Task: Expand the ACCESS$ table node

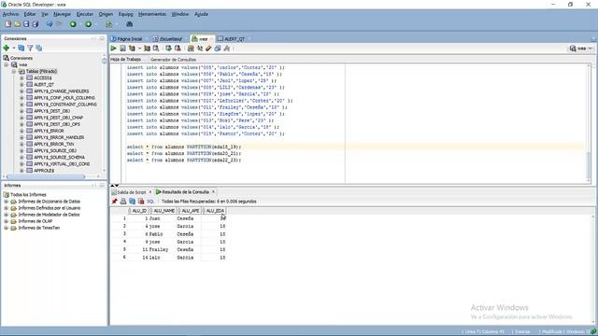Action: 21,78
